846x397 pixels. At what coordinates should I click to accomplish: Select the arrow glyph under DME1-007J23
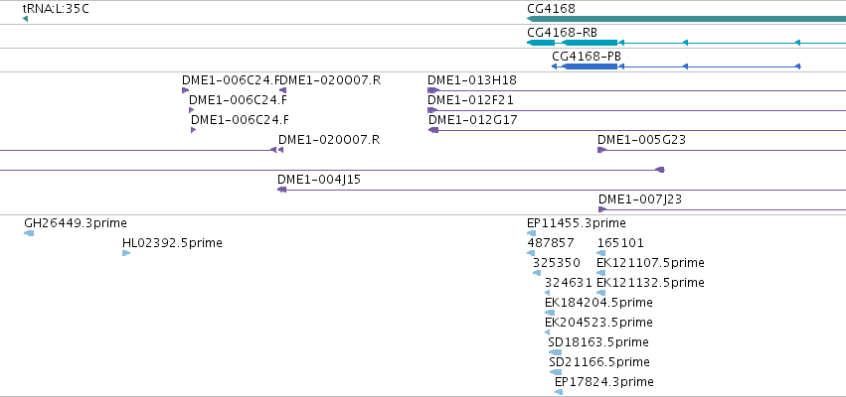click(x=602, y=209)
